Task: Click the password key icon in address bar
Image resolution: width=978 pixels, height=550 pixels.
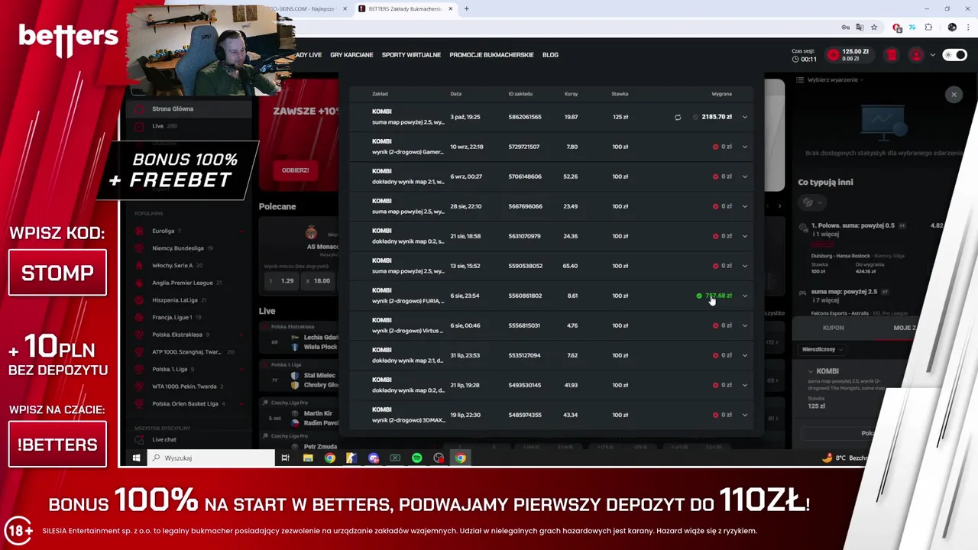Action: click(846, 27)
